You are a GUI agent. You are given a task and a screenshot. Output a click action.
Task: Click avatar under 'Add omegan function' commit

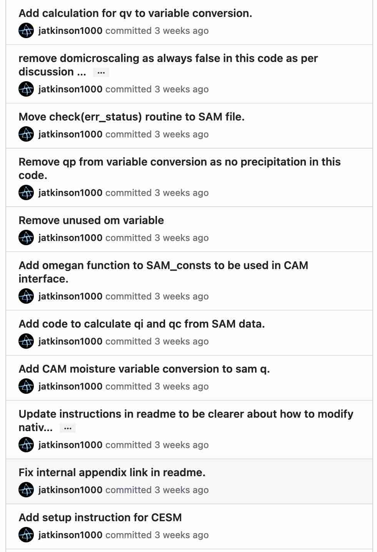(26, 296)
